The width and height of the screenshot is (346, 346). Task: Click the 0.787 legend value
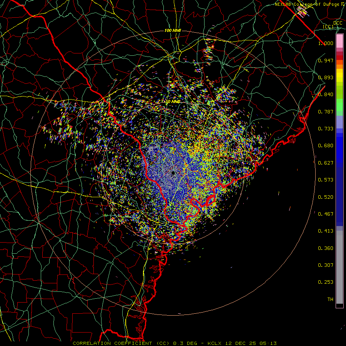click(x=326, y=111)
